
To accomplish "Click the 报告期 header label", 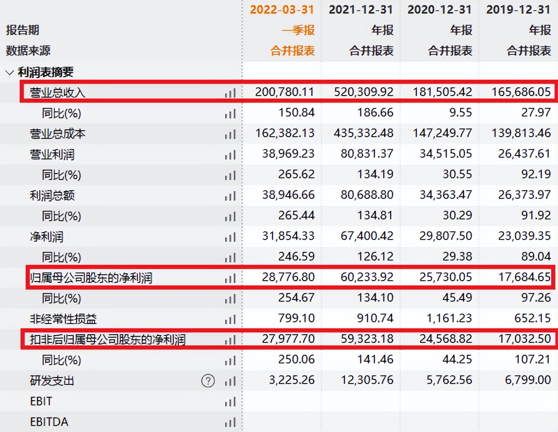I will point(22,30).
